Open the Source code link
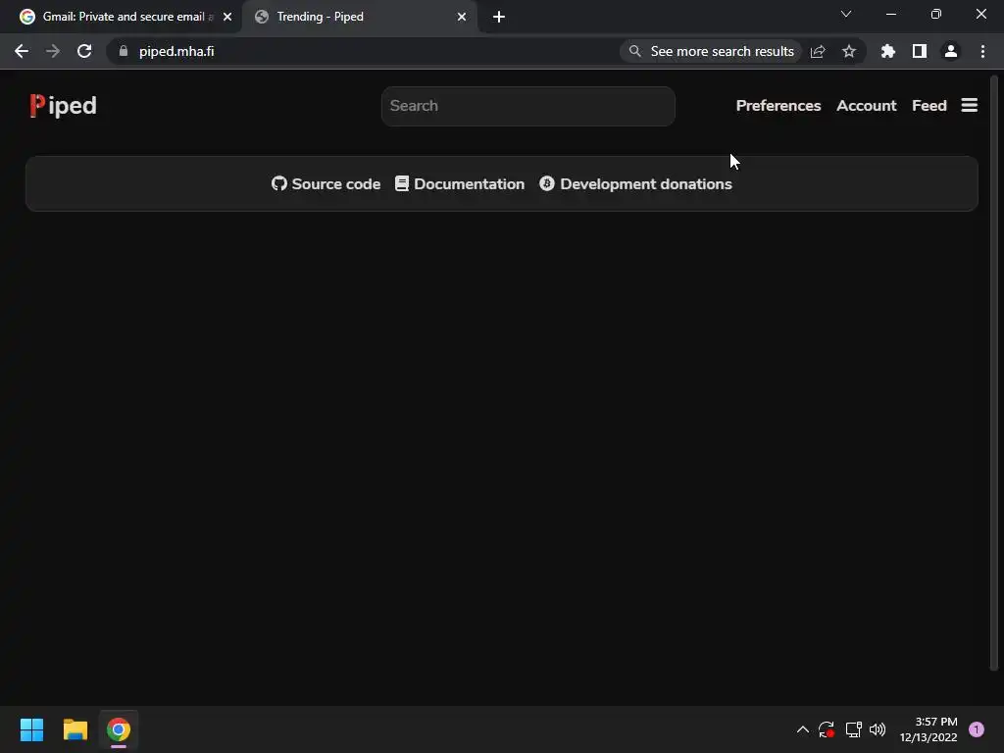The height and width of the screenshot is (753, 1004). click(326, 183)
